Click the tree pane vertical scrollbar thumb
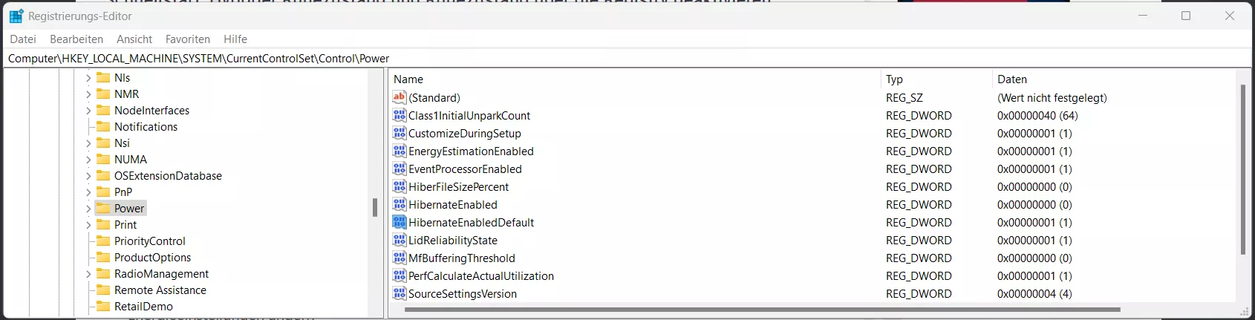 pyautogui.click(x=375, y=207)
